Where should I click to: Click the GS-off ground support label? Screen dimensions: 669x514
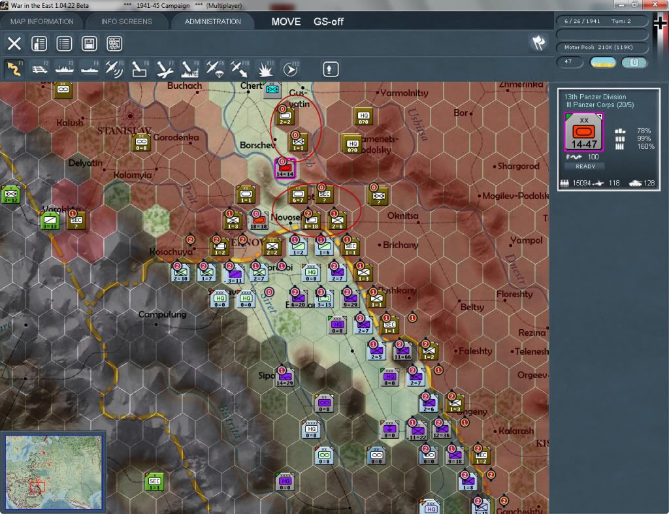(x=329, y=22)
